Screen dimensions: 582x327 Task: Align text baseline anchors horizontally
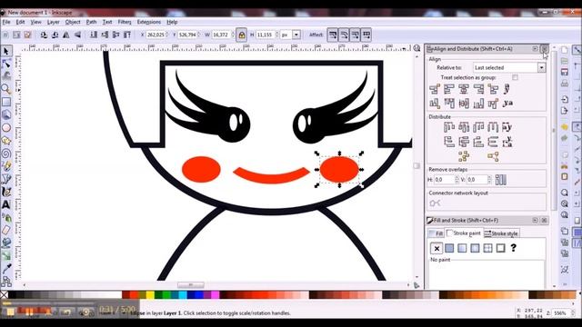pyautogui.click(x=507, y=89)
